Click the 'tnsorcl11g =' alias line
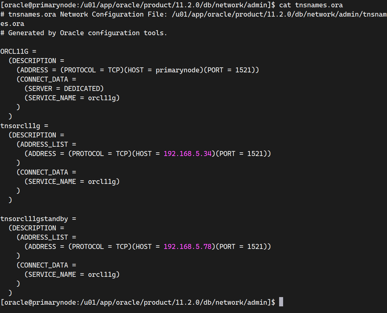Image resolution: width=387 pixels, height=313 pixels. click(x=24, y=126)
